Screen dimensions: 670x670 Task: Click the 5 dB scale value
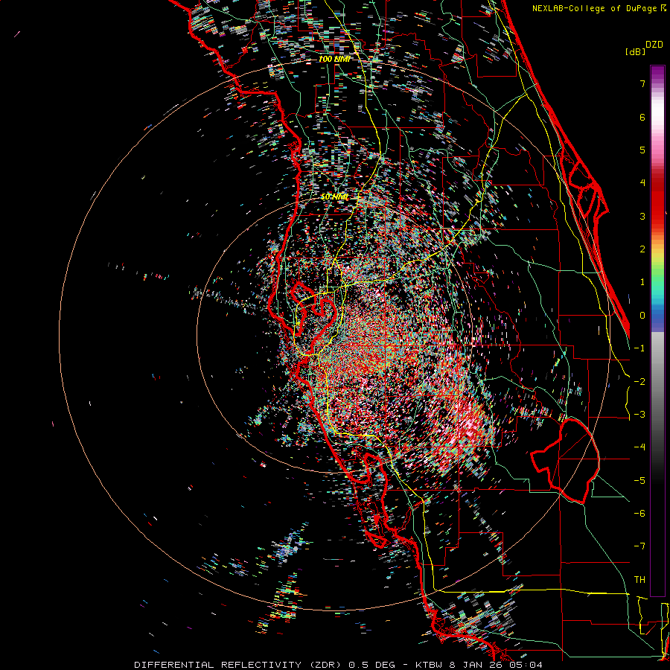click(642, 150)
